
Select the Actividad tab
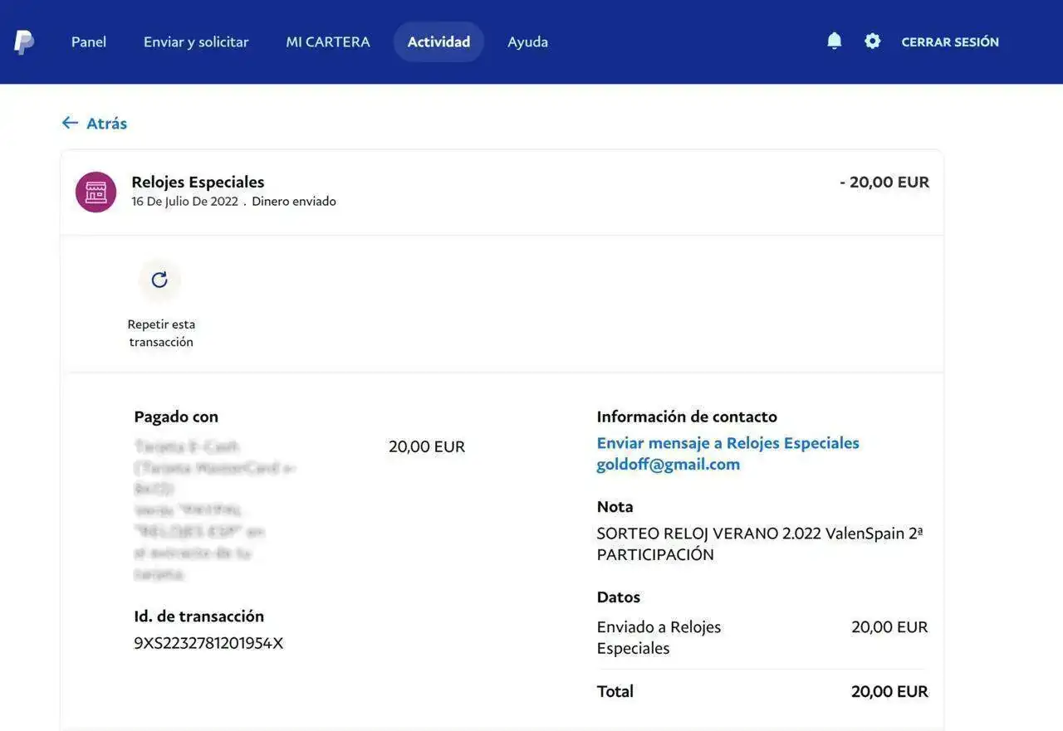coord(438,41)
